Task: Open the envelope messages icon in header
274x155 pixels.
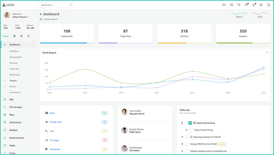Action: [x=246, y=5]
